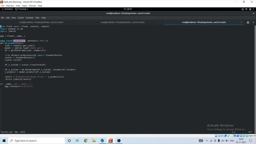Click VirtualBox network status icon
The height and width of the screenshot is (144, 256).
pyautogui.click(x=225, y=136)
